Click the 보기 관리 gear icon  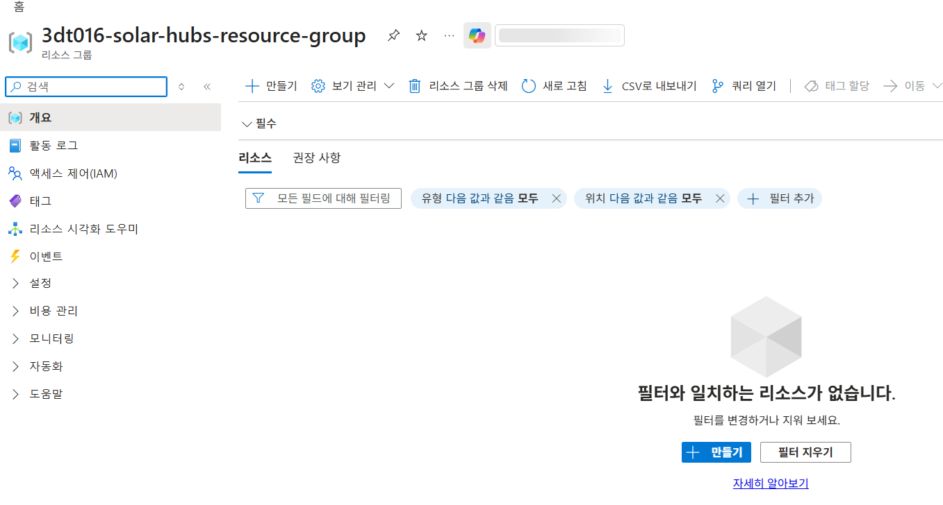tap(318, 86)
